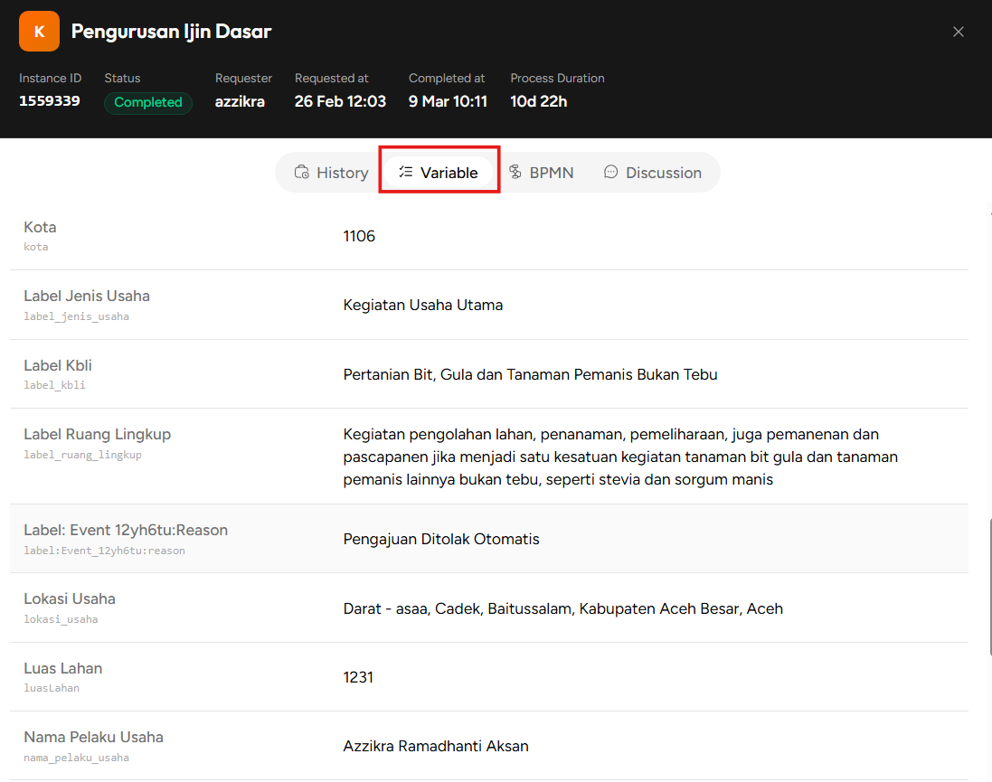Click Label: Event 12yh6tu:Reason variable name

coord(126,530)
